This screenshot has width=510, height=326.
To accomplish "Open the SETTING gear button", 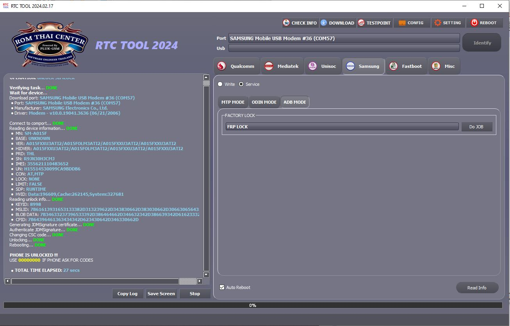I will [448, 23].
